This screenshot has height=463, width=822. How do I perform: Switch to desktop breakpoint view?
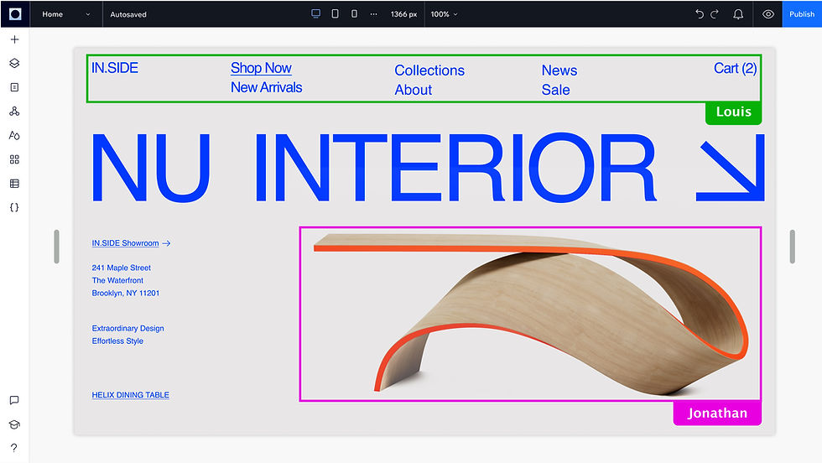315,14
